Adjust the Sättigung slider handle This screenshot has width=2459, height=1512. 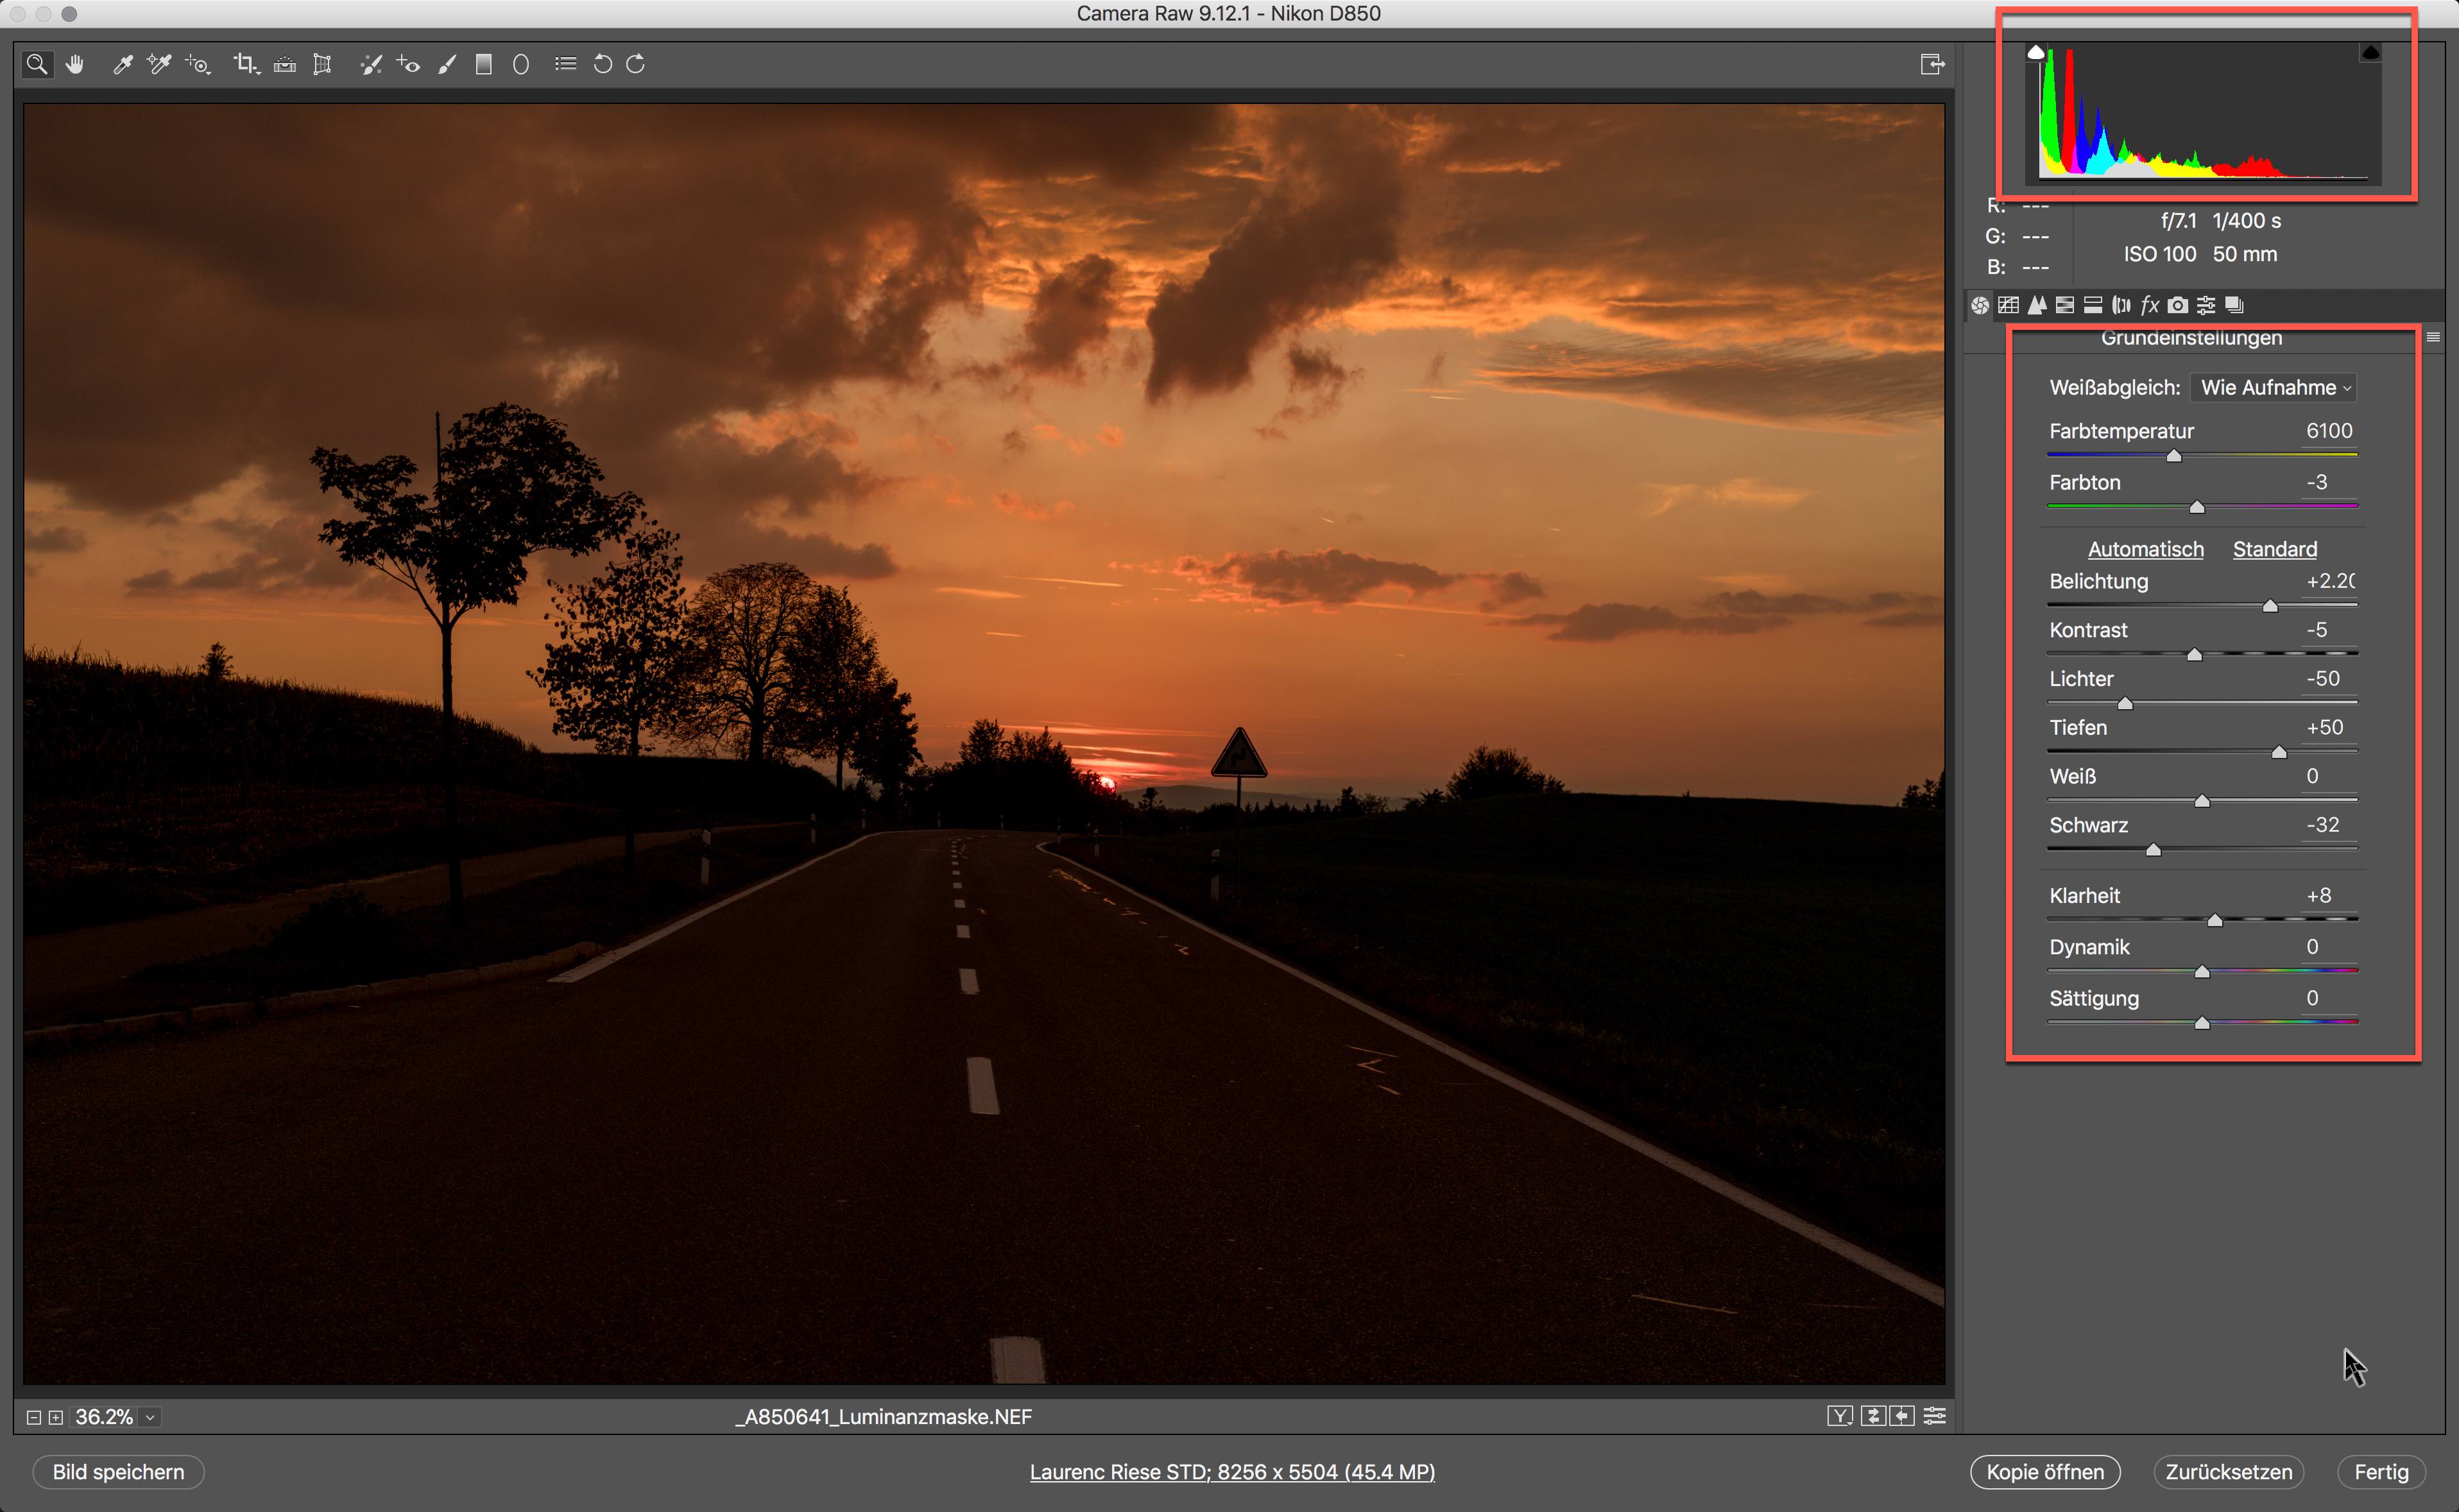tap(2202, 1023)
